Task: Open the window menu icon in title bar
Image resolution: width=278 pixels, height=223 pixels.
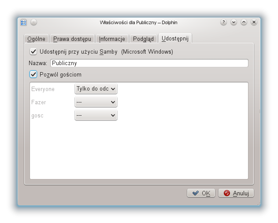Action: click(x=24, y=22)
